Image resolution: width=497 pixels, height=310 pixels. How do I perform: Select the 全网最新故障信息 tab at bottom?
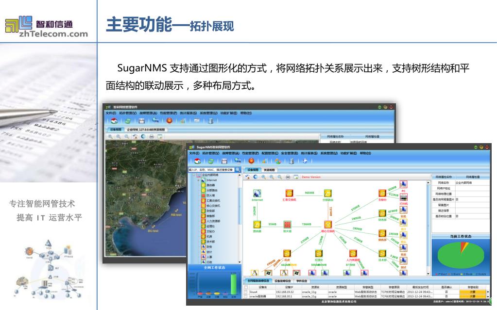(258, 281)
